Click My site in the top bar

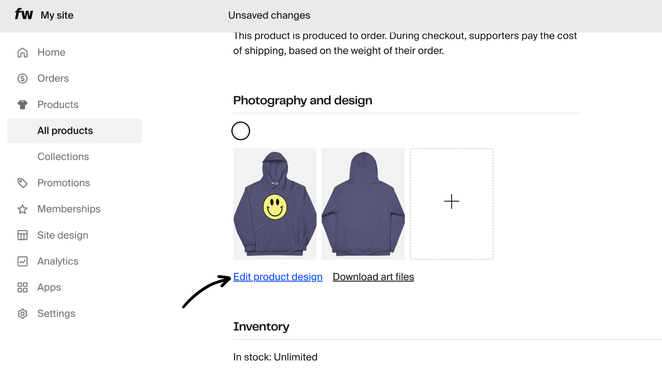[57, 15]
